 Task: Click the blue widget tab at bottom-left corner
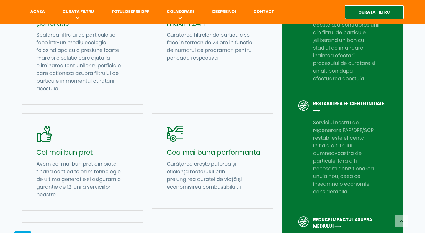pos(23,232)
